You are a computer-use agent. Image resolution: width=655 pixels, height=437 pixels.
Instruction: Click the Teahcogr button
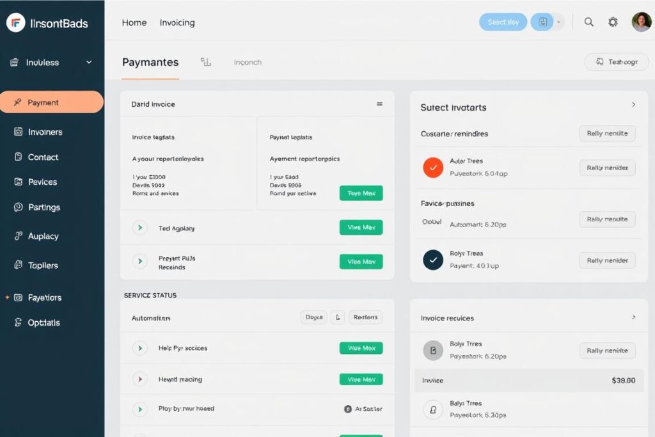[x=617, y=62]
